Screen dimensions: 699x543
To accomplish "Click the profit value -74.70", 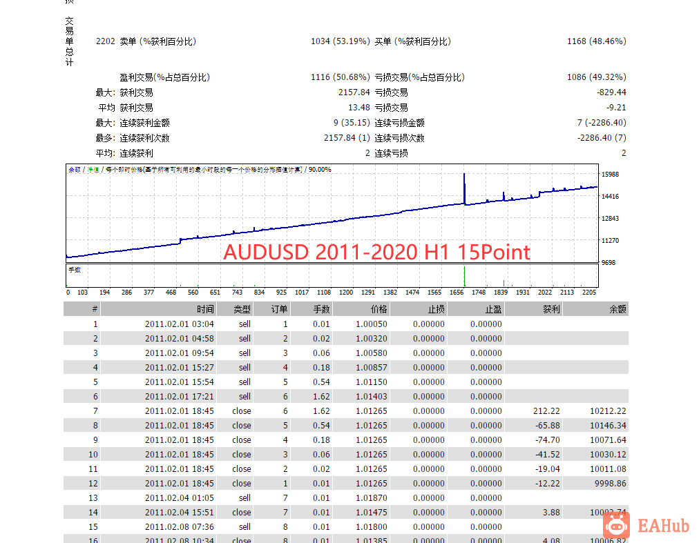I will pyautogui.click(x=548, y=440).
